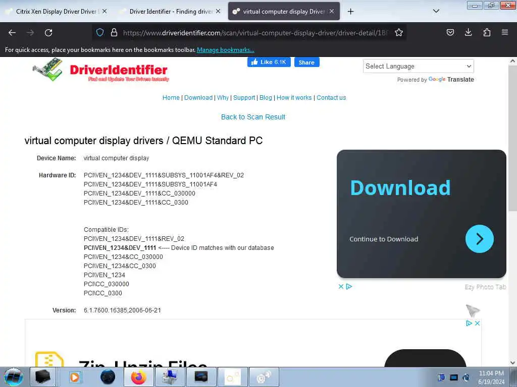This screenshot has height=387, width=517.
Task: Open the Firefox application hamburger menu
Action: [x=505, y=32]
